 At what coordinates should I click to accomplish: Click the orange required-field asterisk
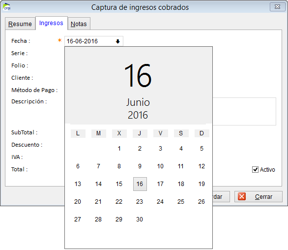(59, 40)
